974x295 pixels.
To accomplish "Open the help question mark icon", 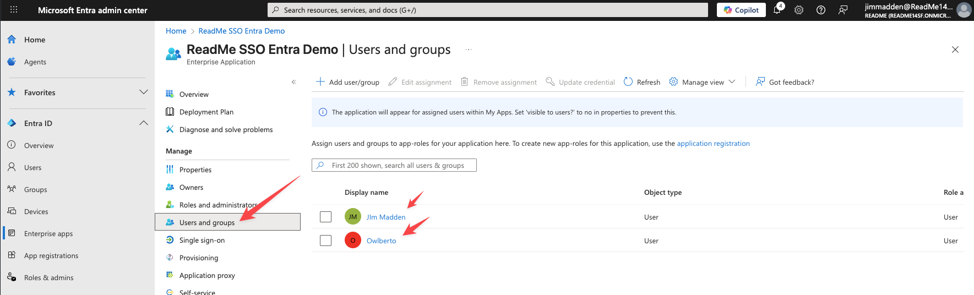I will 821,10.
